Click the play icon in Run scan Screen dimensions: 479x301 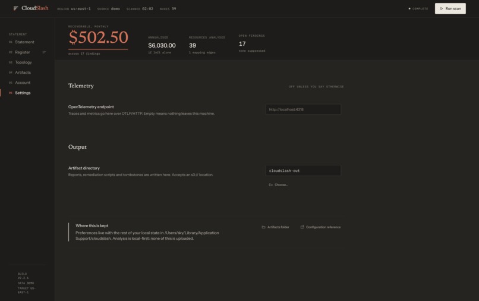tap(442, 8)
